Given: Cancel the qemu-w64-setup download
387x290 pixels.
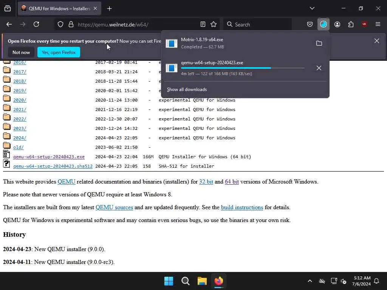Looking at the screenshot, I should click(x=319, y=68).
